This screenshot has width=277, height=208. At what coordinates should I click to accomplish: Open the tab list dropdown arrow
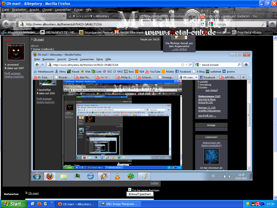tap(275, 16)
